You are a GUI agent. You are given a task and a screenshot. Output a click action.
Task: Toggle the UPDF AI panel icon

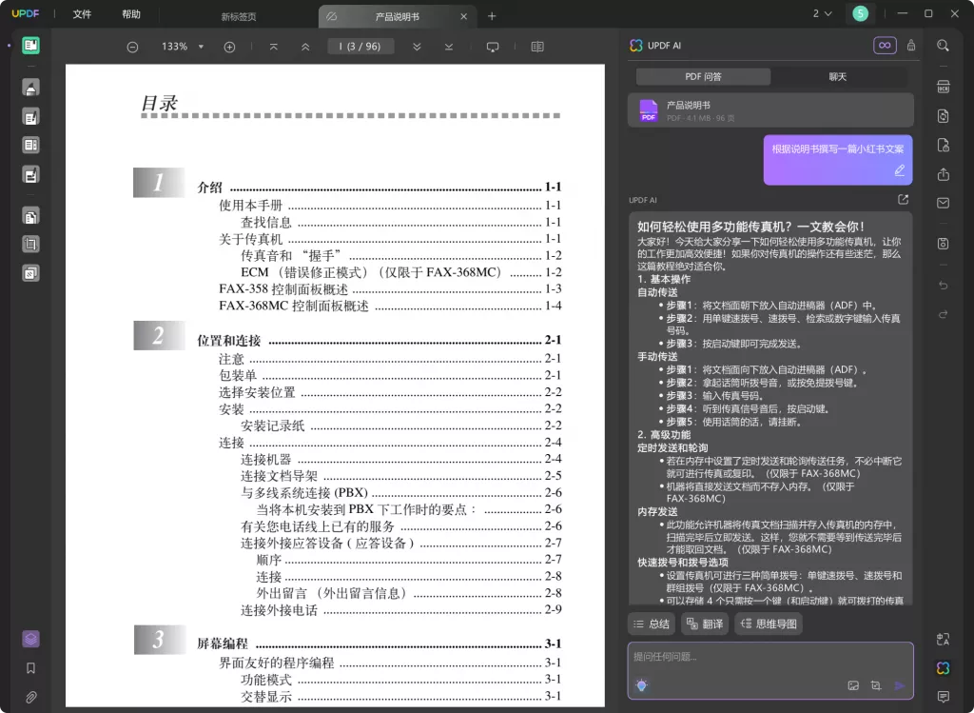pyautogui.click(x=943, y=668)
